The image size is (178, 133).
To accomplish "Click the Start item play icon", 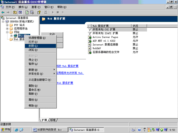I will click(53, 12).
